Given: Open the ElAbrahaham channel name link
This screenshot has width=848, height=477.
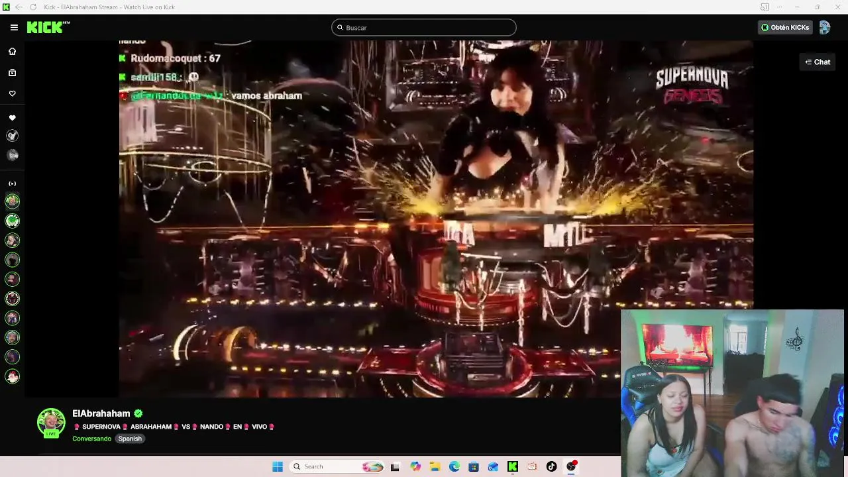Looking at the screenshot, I should [x=101, y=413].
